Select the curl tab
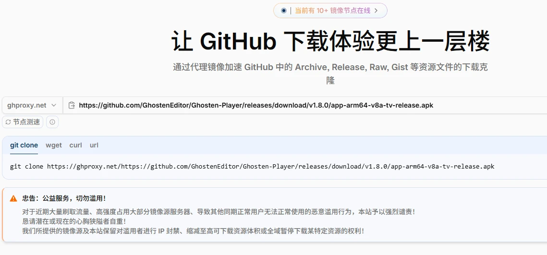This screenshot has width=547, height=255. 75,145
